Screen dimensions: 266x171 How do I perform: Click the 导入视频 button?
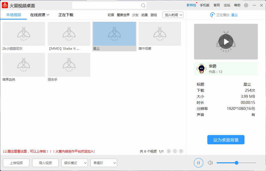click(45, 163)
